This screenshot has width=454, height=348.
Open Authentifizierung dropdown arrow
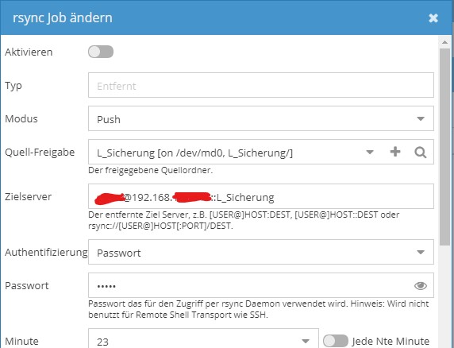421,252
